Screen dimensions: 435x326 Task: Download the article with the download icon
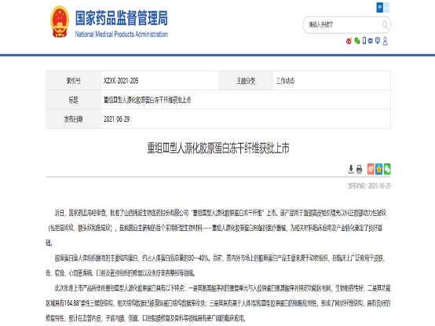(351, 169)
